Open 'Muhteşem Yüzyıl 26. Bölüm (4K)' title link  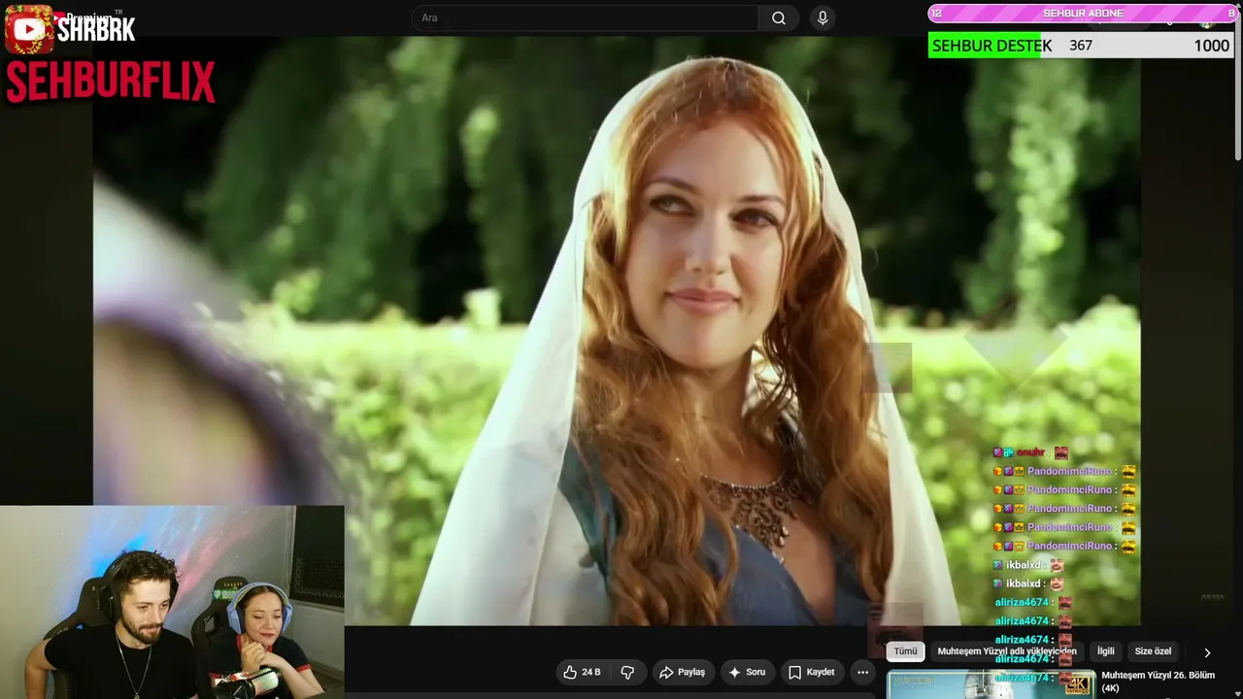(x=1158, y=682)
